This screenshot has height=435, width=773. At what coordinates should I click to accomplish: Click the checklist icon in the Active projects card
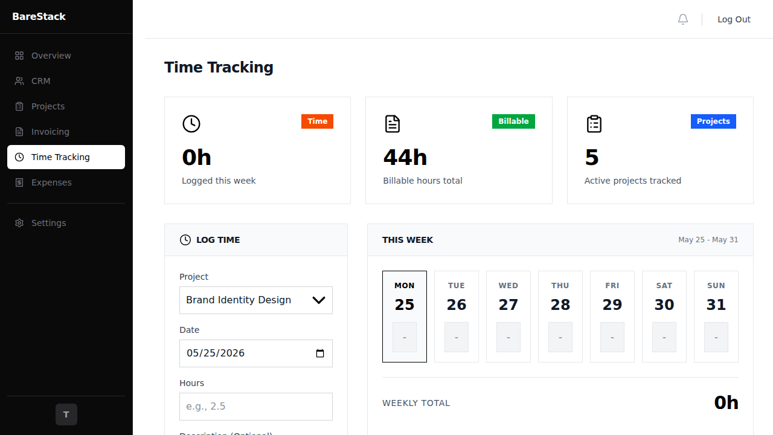coord(594,124)
